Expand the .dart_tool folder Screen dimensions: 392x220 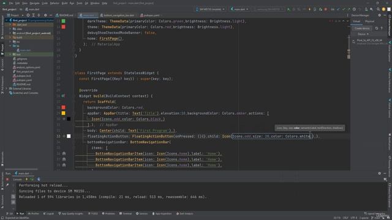point(10,24)
